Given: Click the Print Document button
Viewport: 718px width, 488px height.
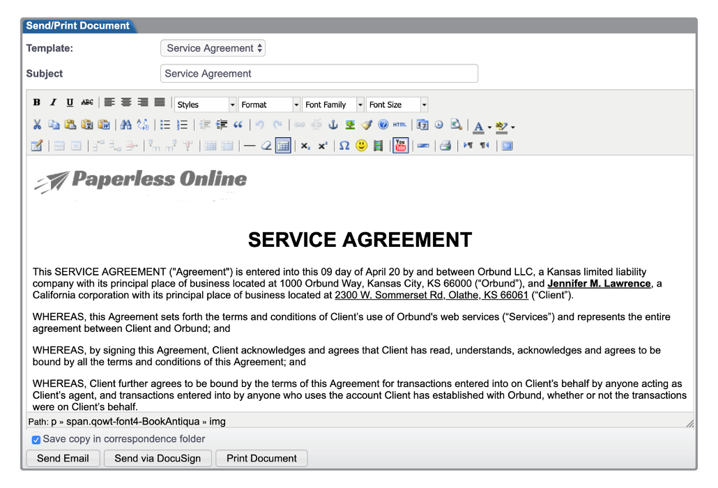Looking at the screenshot, I should click(x=261, y=458).
